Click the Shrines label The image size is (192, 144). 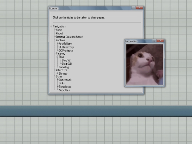pyautogui.click(x=63, y=74)
